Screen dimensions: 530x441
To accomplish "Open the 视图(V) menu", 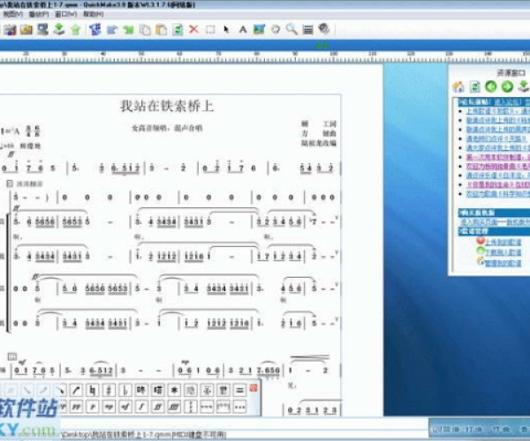I will 12,14.
